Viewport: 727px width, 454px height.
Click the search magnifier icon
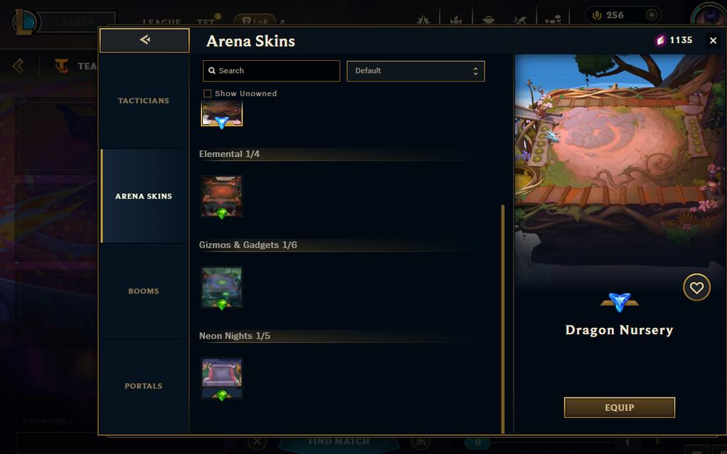[212, 71]
